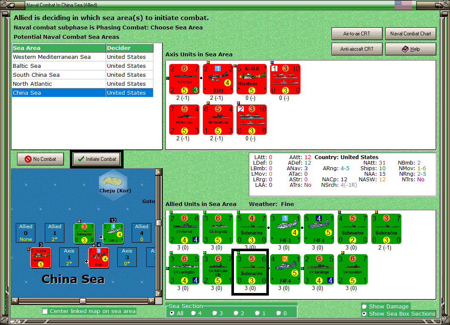The image size is (450, 325).
Task: Click the D3A1 counter on the map
Action: pyautogui.click(x=99, y=258)
